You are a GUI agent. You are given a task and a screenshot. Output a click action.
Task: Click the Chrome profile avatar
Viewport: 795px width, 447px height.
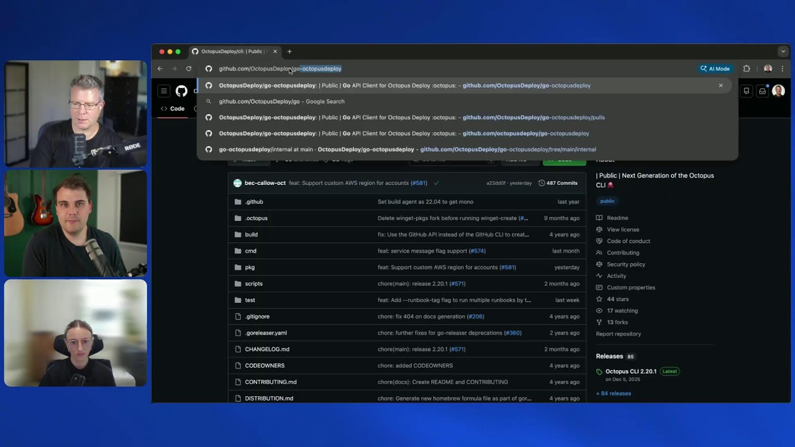point(768,69)
